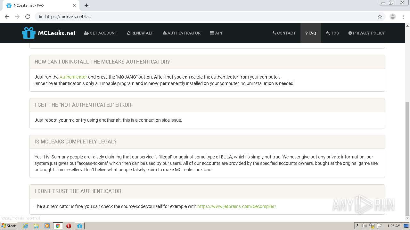The image size is (410, 230).
Task: Click the 'Just reboot your mc' answer text
Action: click(x=108, y=120)
